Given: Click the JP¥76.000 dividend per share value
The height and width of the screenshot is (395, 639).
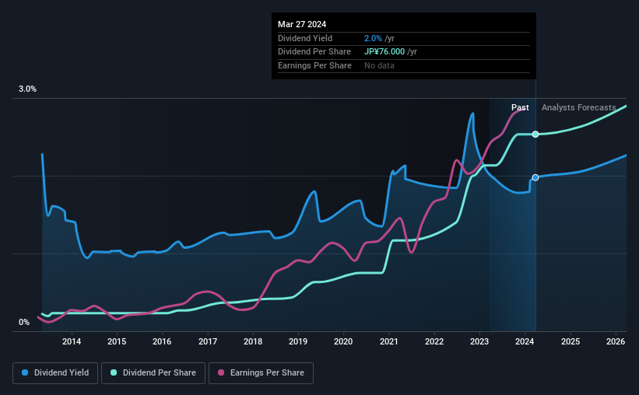Looking at the screenshot, I should tap(384, 52).
